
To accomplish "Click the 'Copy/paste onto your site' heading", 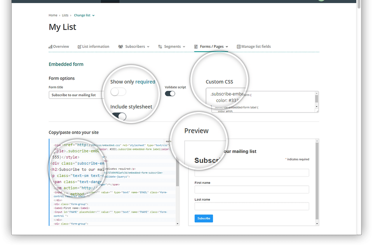I will point(73,132).
